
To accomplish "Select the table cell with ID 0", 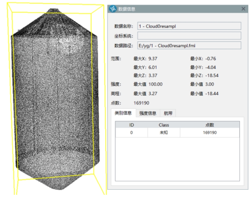I will click(x=132, y=133).
